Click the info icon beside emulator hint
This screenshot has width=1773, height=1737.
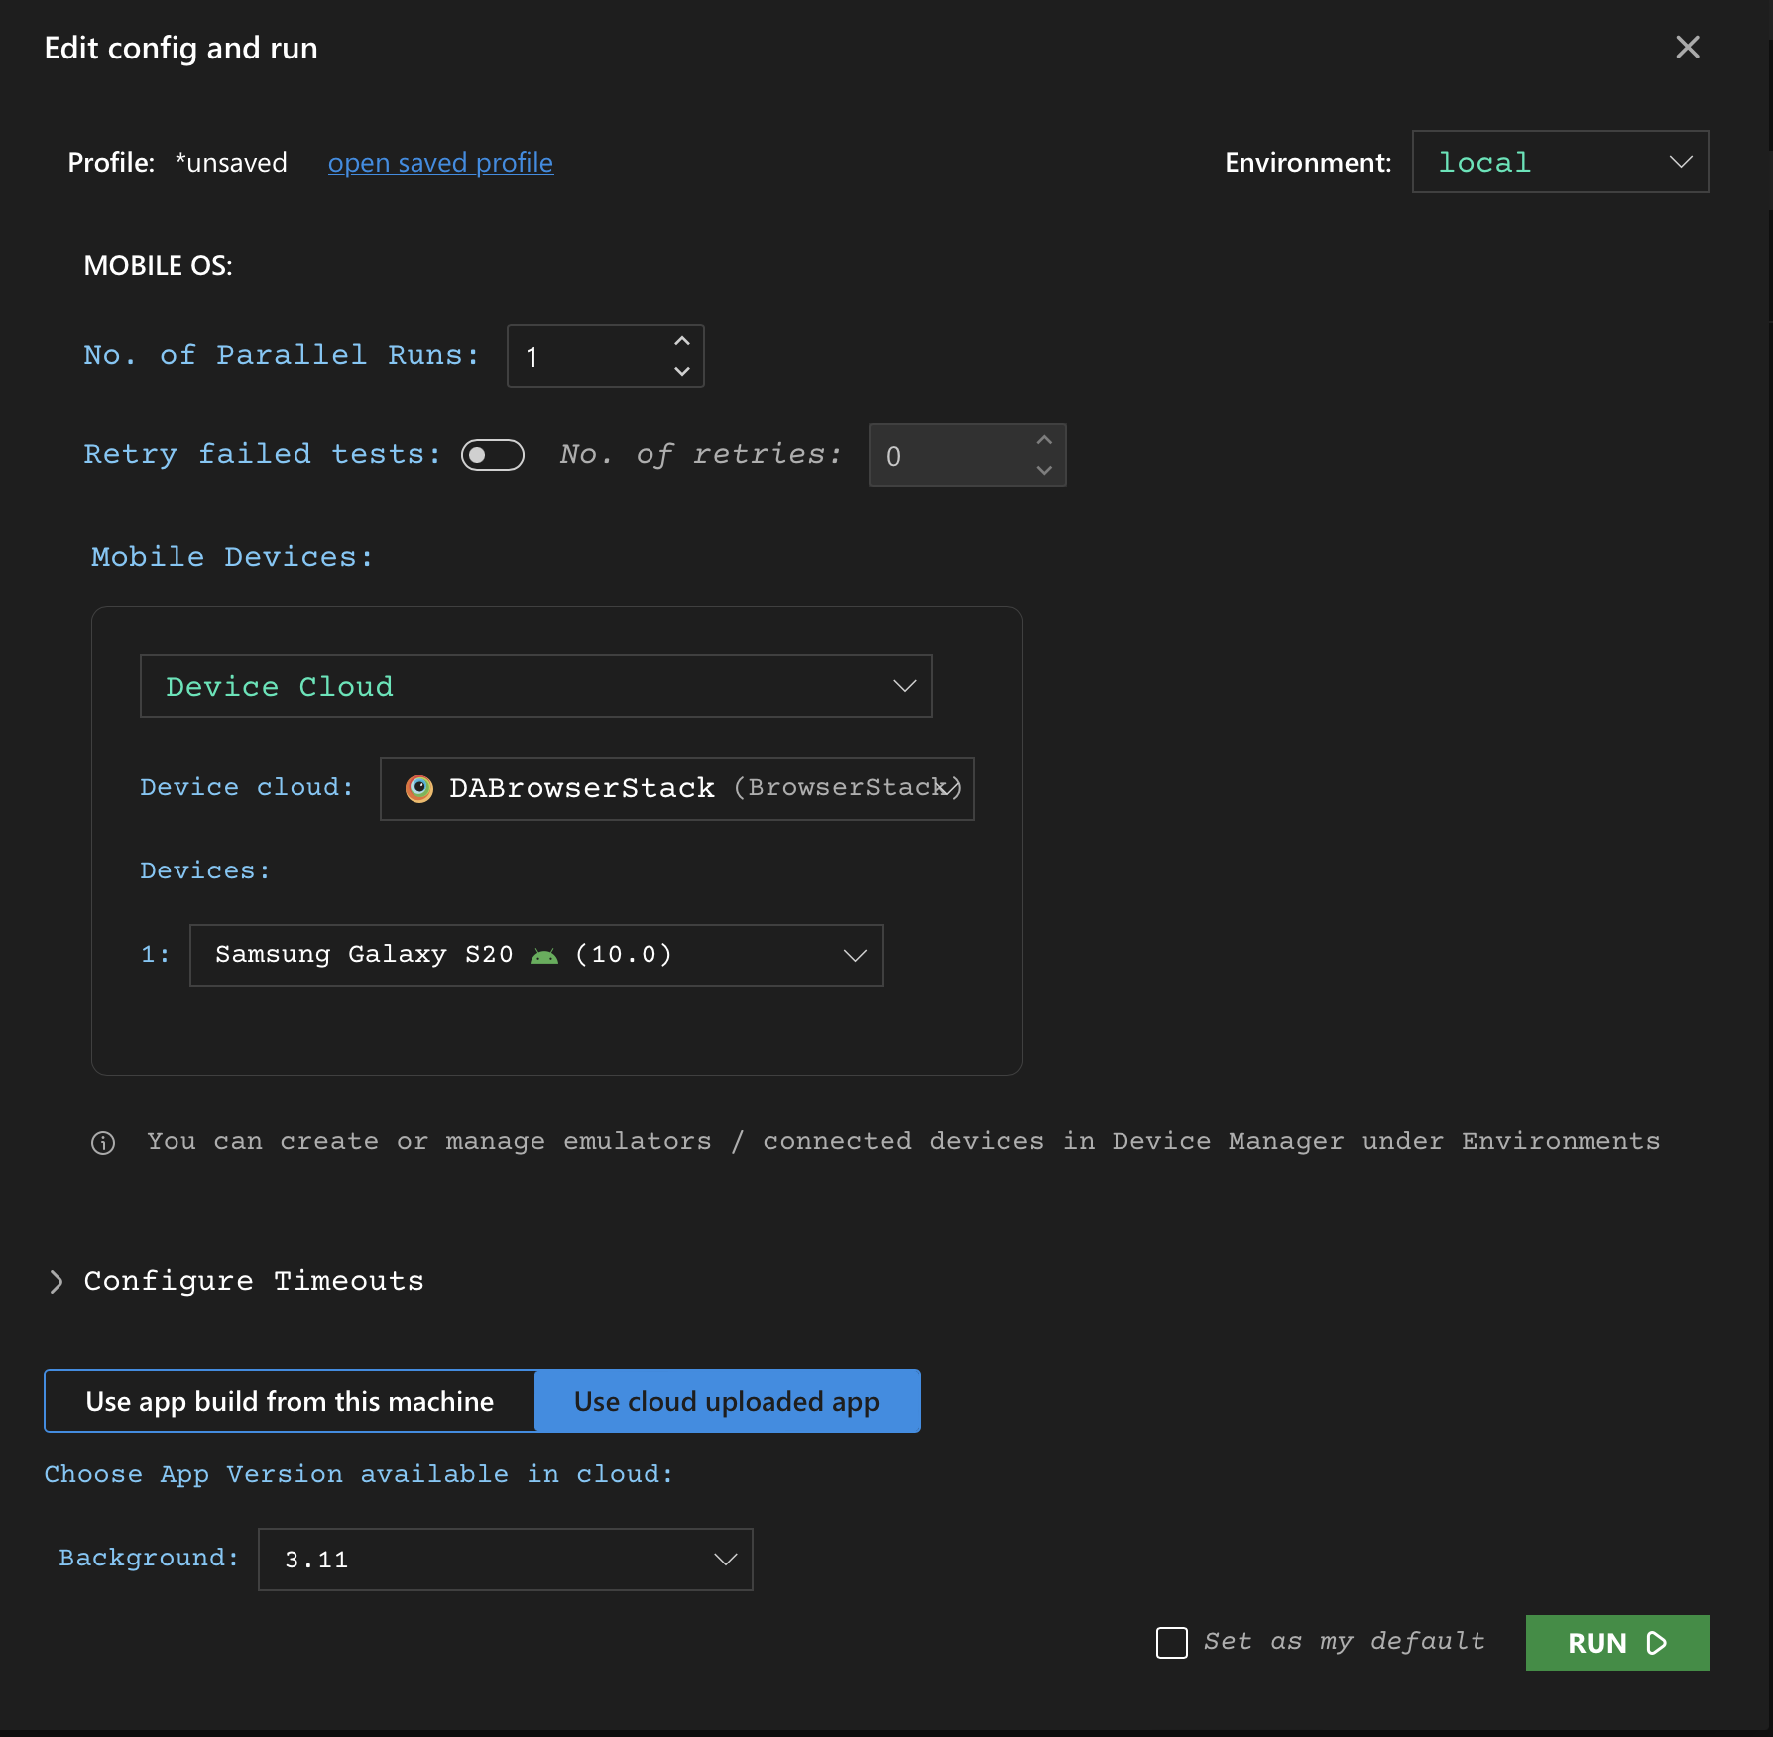pyautogui.click(x=103, y=1143)
